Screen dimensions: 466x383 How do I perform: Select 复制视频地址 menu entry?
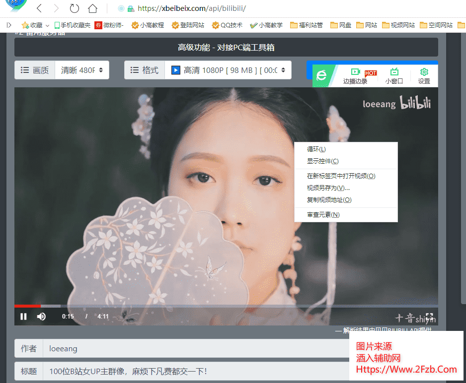(329, 200)
